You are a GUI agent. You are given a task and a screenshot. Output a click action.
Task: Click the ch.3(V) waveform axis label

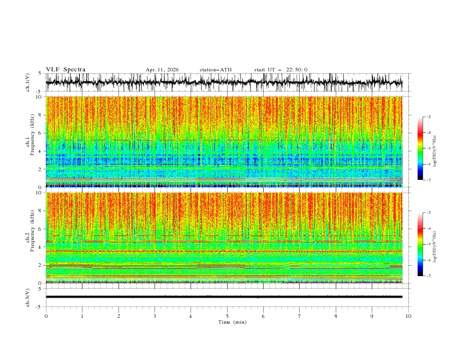(x=28, y=298)
